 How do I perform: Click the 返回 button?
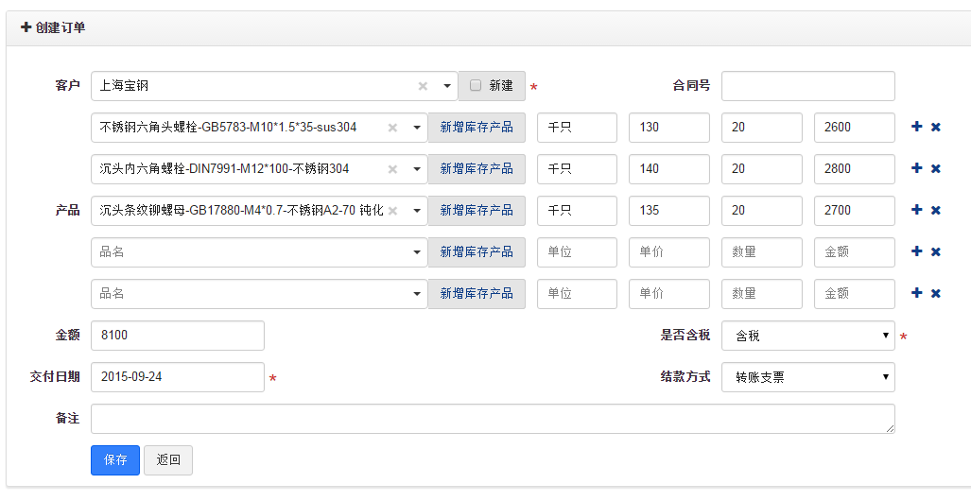click(168, 460)
